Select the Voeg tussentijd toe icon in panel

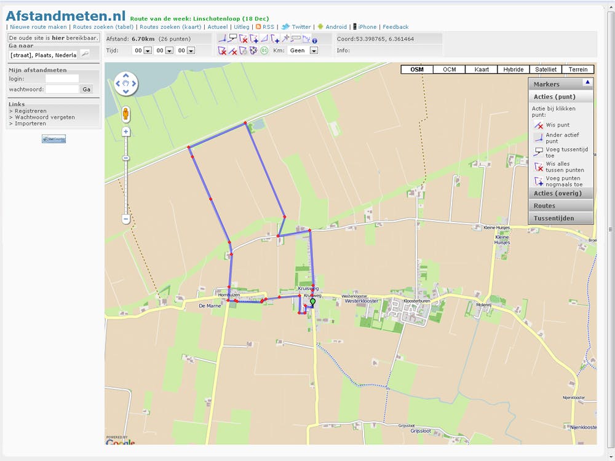pos(538,152)
